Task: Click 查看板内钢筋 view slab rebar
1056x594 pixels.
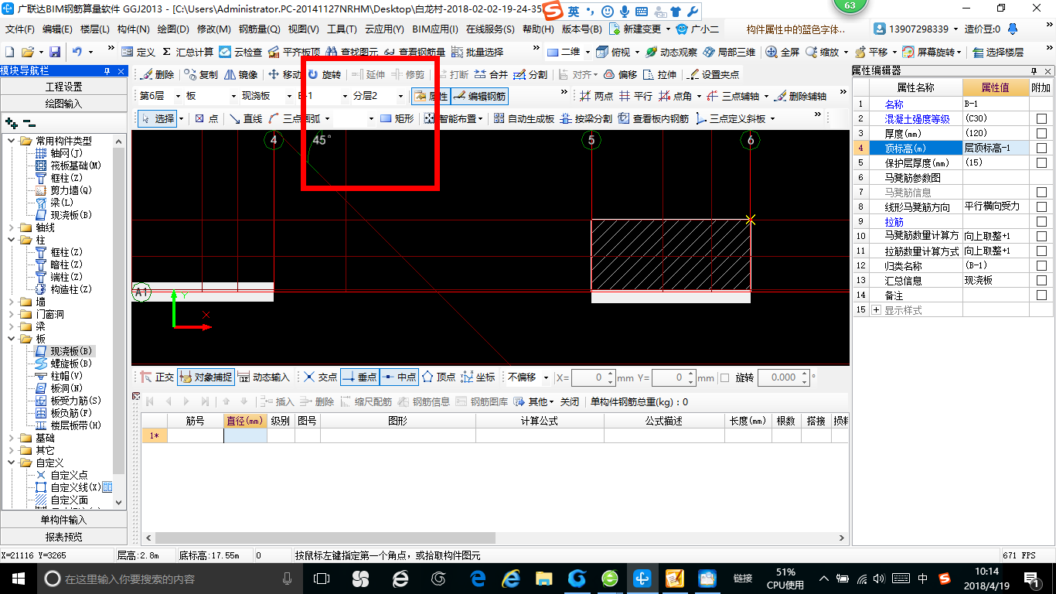Action: coord(653,118)
